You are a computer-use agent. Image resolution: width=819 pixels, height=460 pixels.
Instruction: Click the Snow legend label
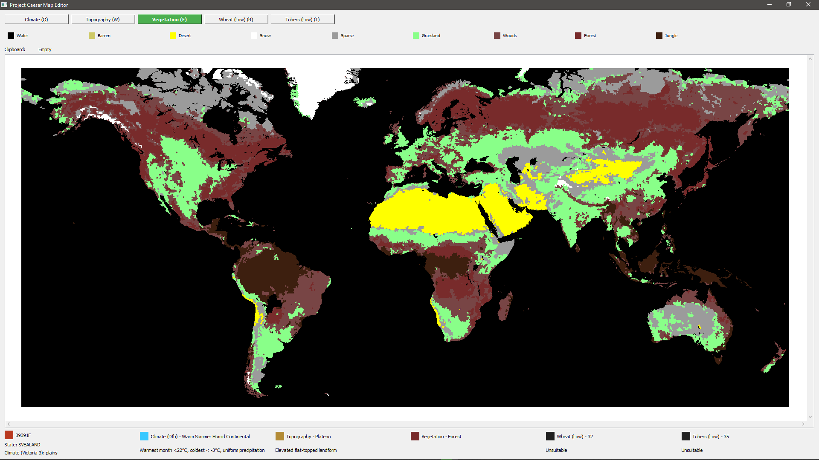click(x=265, y=36)
